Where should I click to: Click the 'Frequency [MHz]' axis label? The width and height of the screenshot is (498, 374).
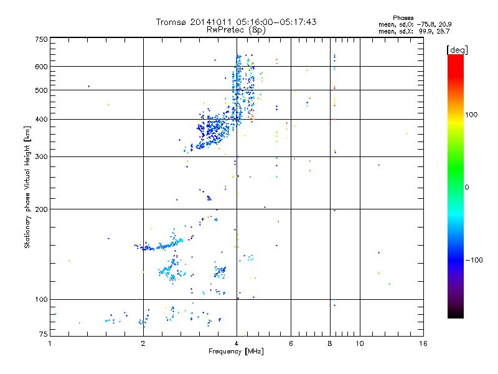[x=236, y=352]
